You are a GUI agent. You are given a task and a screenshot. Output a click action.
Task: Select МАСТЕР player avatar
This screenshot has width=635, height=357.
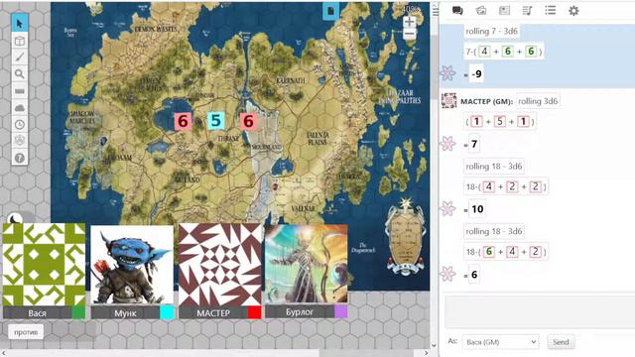coord(220,265)
